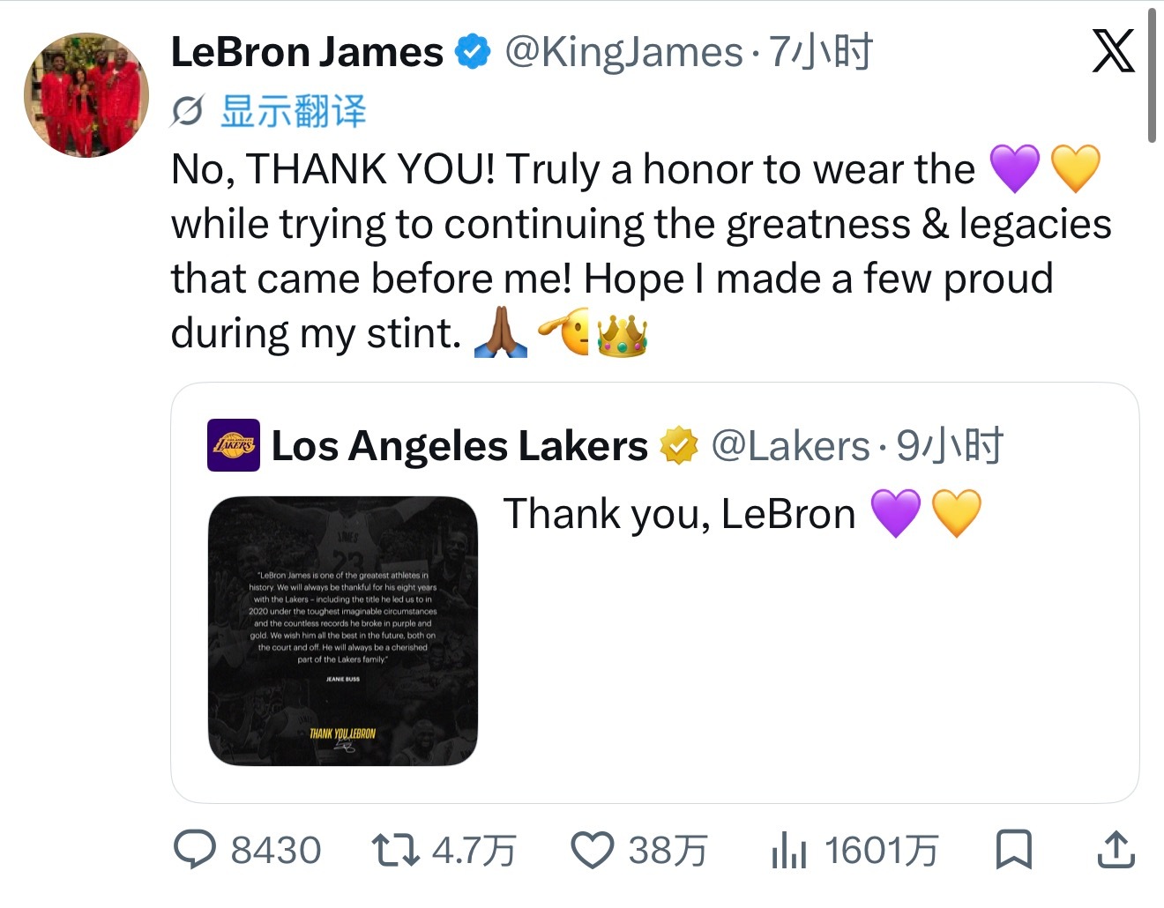Open @KingJames handle link
Viewport: 1164px width, 908px height.
[624, 52]
